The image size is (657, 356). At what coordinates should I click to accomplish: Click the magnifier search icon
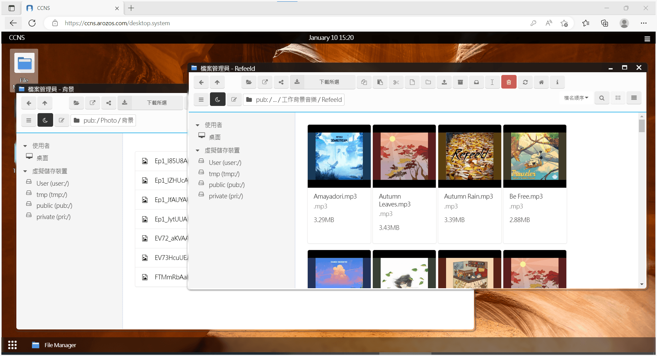pos(602,98)
